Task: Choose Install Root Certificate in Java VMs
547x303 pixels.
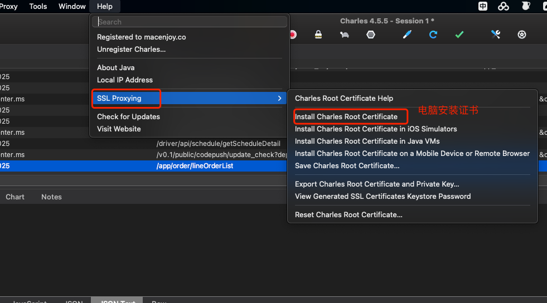Action: (367, 141)
